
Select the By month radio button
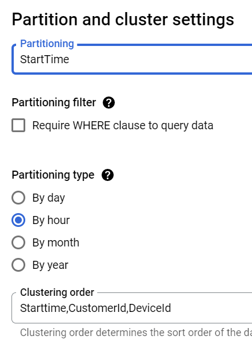18,242
